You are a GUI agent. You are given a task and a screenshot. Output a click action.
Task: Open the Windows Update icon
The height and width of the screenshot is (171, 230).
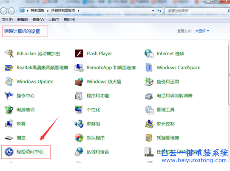tap(9, 82)
